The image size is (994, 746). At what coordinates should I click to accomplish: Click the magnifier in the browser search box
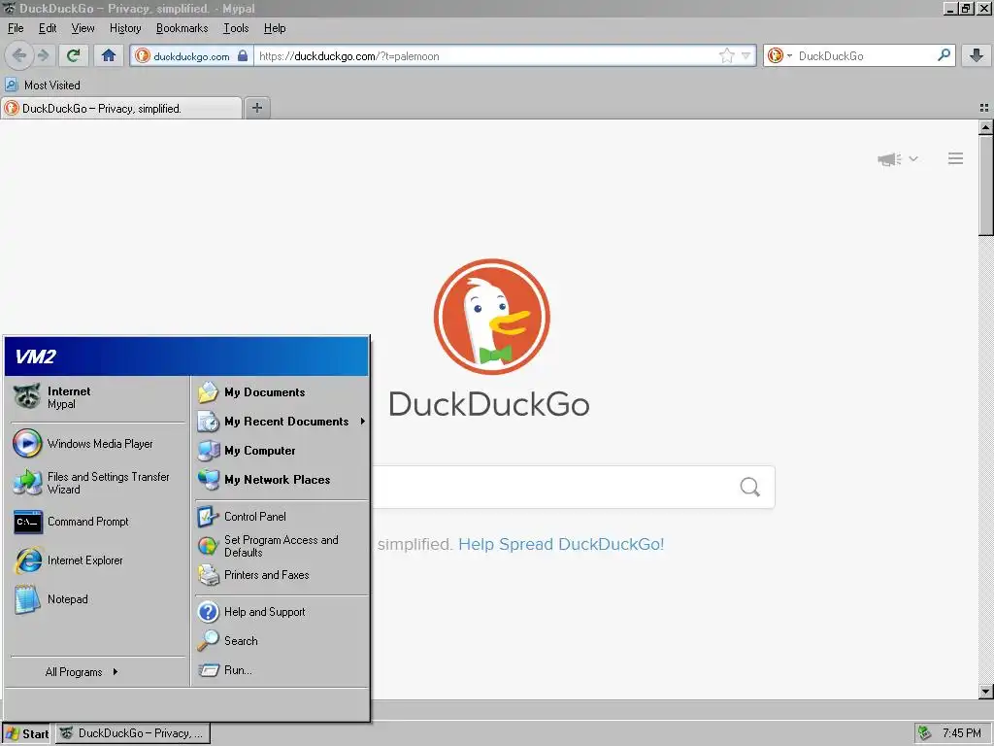pos(944,55)
